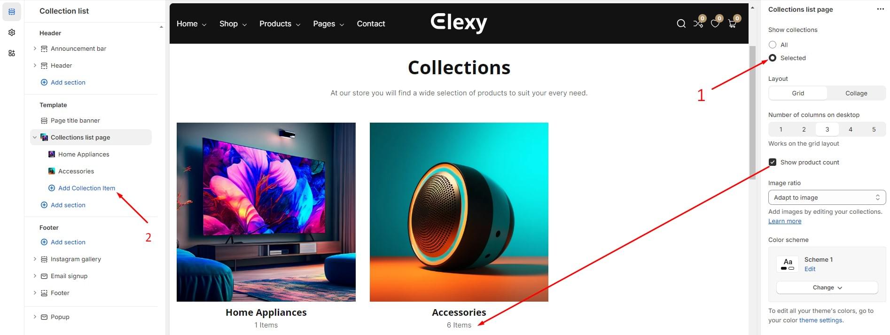This screenshot has width=890, height=335.
Task: Click the search magnifier icon in store header
Action: 681,23
